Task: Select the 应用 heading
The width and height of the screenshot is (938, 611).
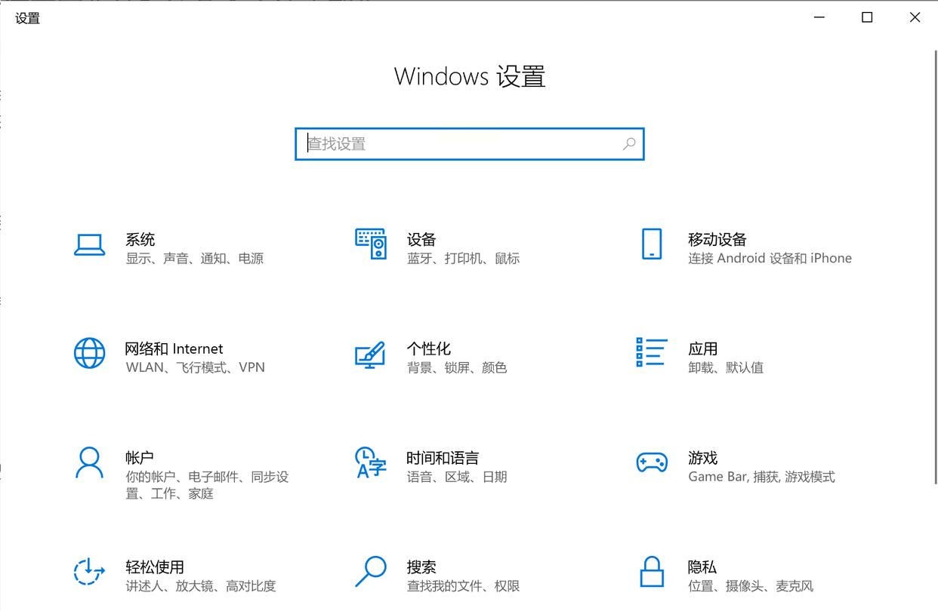Action: point(702,348)
